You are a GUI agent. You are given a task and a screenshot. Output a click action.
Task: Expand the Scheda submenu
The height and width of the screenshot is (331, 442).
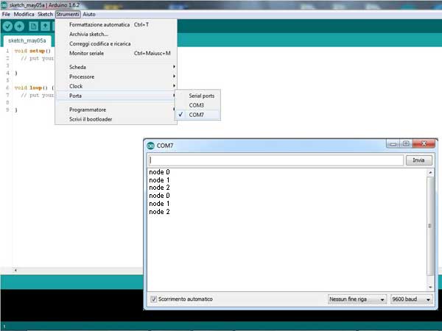pyautogui.click(x=116, y=67)
